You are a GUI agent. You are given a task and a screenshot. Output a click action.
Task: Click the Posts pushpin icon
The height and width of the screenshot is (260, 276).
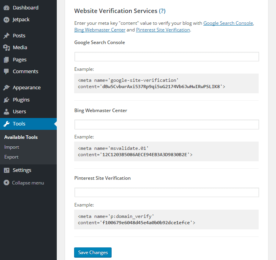(x=7, y=36)
